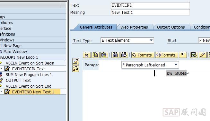The height and width of the screenshot is (121, 210).
Task: Click the OUTPUT text node icon
Action: pos(2,80)
